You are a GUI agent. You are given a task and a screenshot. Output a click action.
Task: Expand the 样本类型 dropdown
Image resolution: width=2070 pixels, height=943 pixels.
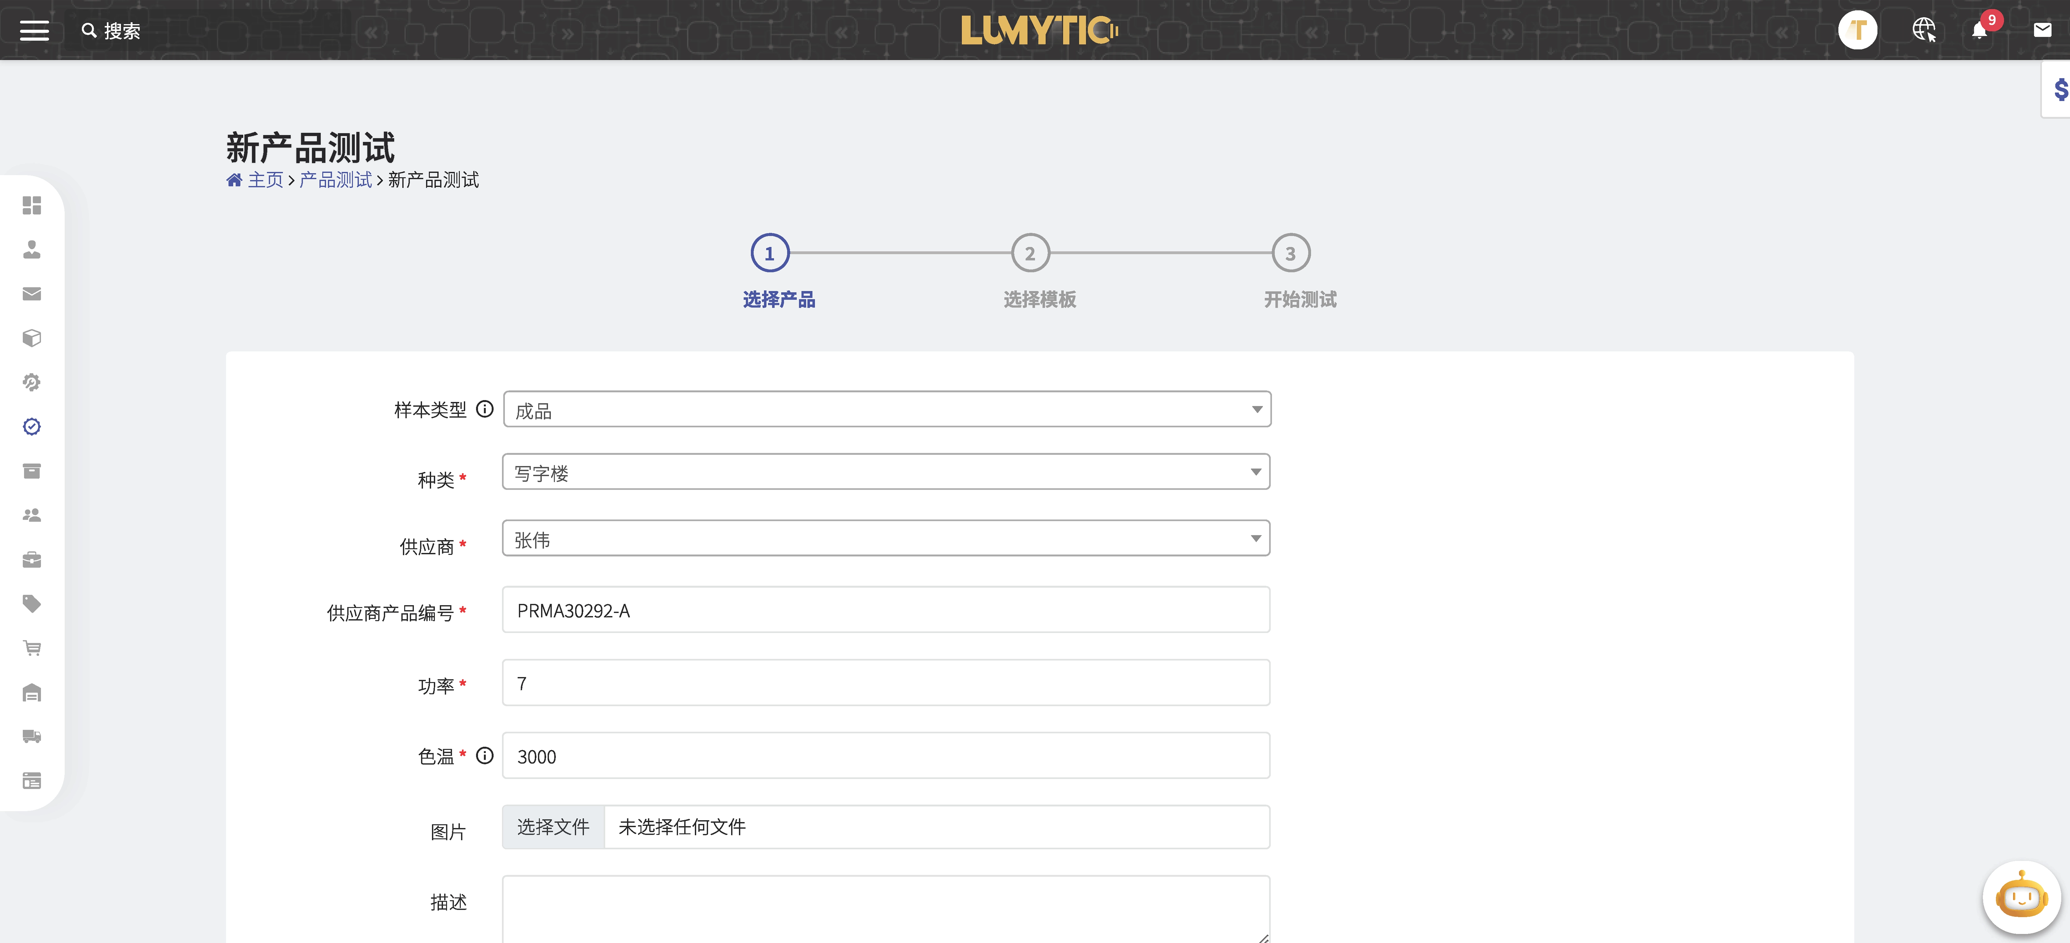[886, 410]
